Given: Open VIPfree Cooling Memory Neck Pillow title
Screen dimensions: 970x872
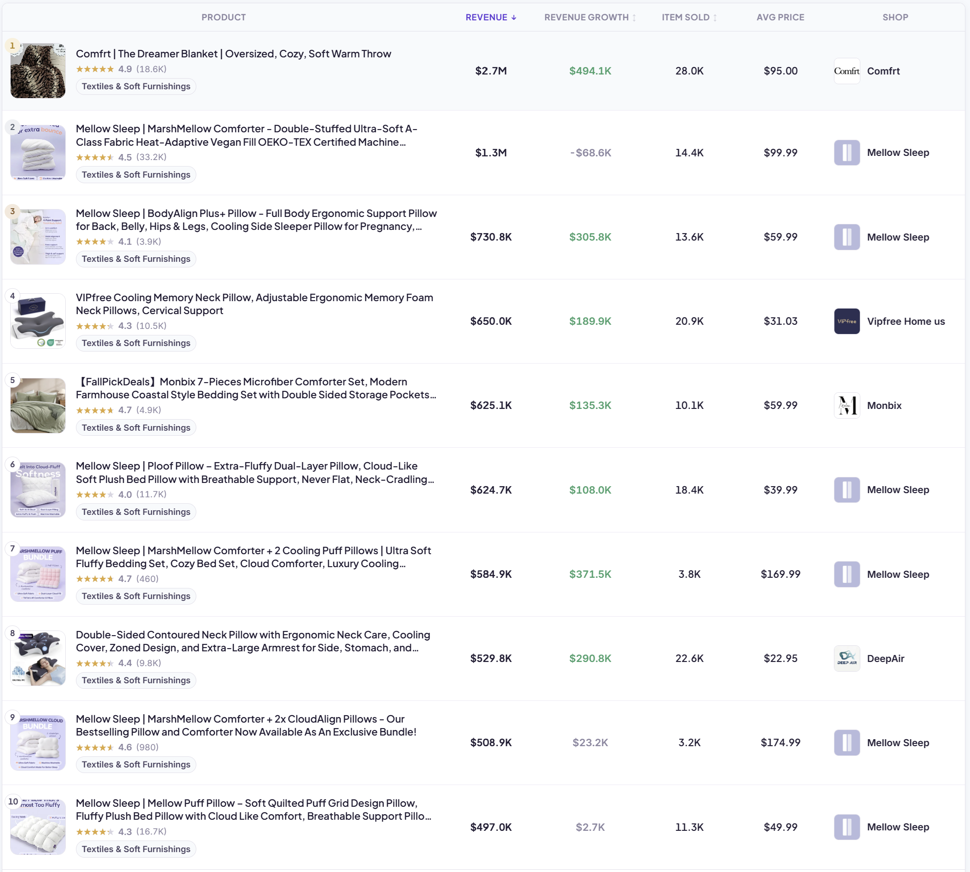Looking at the screenshot, I should (x=255, y=304).
